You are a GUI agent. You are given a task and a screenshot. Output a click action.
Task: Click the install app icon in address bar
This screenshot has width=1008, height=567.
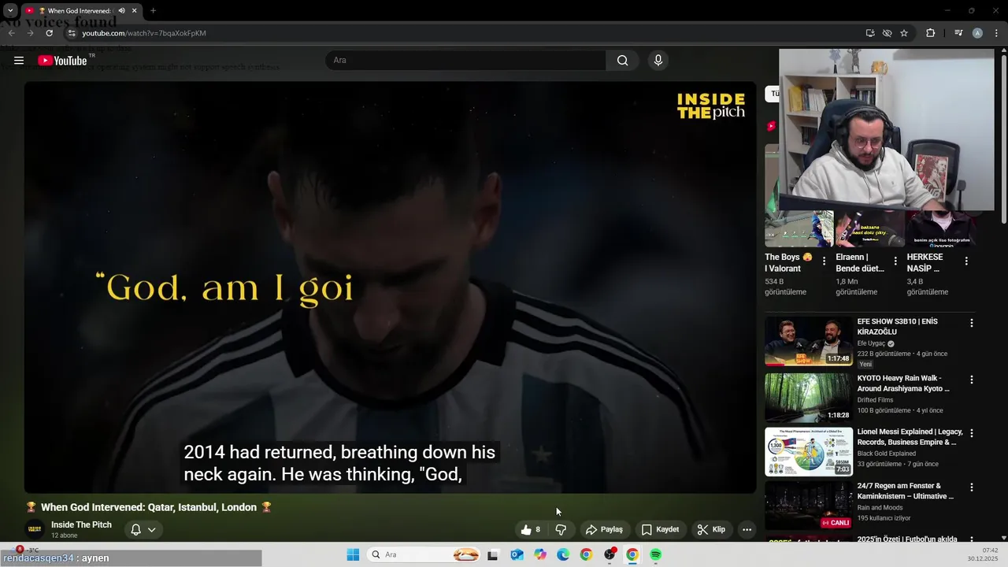point(870,33)
